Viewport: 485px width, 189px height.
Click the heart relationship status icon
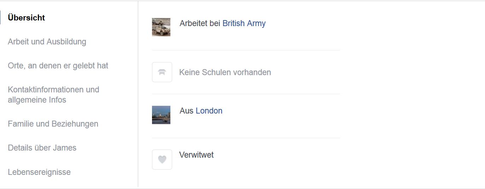click(162, 159)
